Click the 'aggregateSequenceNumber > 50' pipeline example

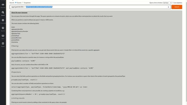(38, 94)
